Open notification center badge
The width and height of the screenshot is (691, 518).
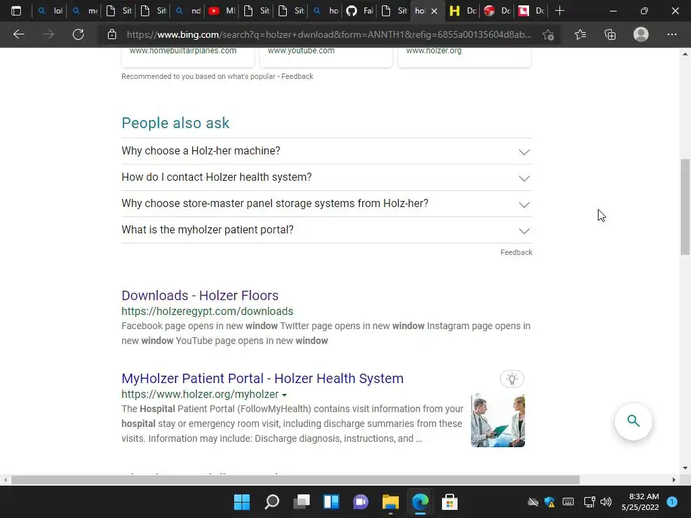672,502
